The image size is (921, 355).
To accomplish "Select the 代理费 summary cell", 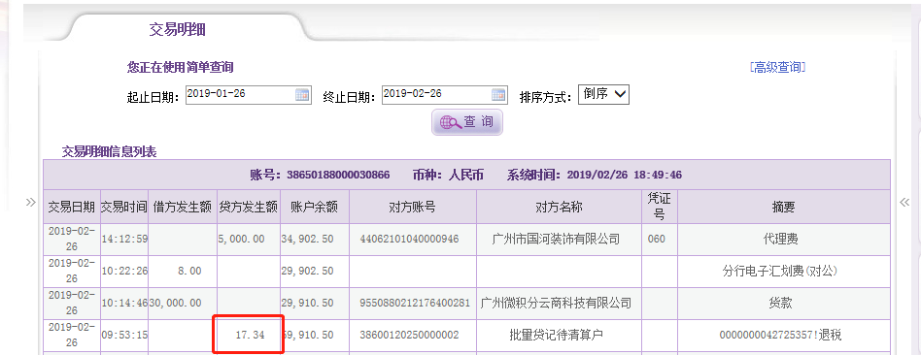I will 784,240.
